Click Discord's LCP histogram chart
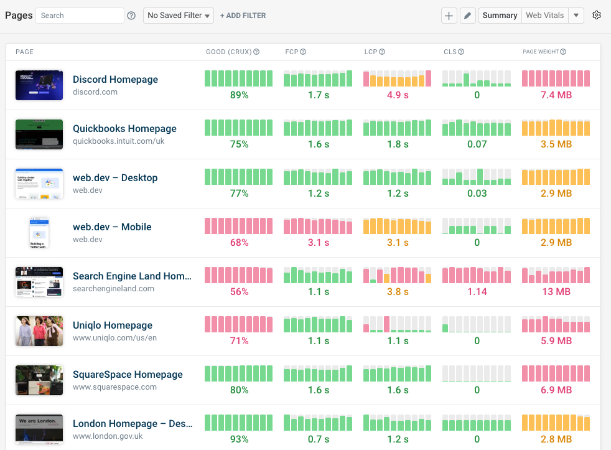 [397, 78]
